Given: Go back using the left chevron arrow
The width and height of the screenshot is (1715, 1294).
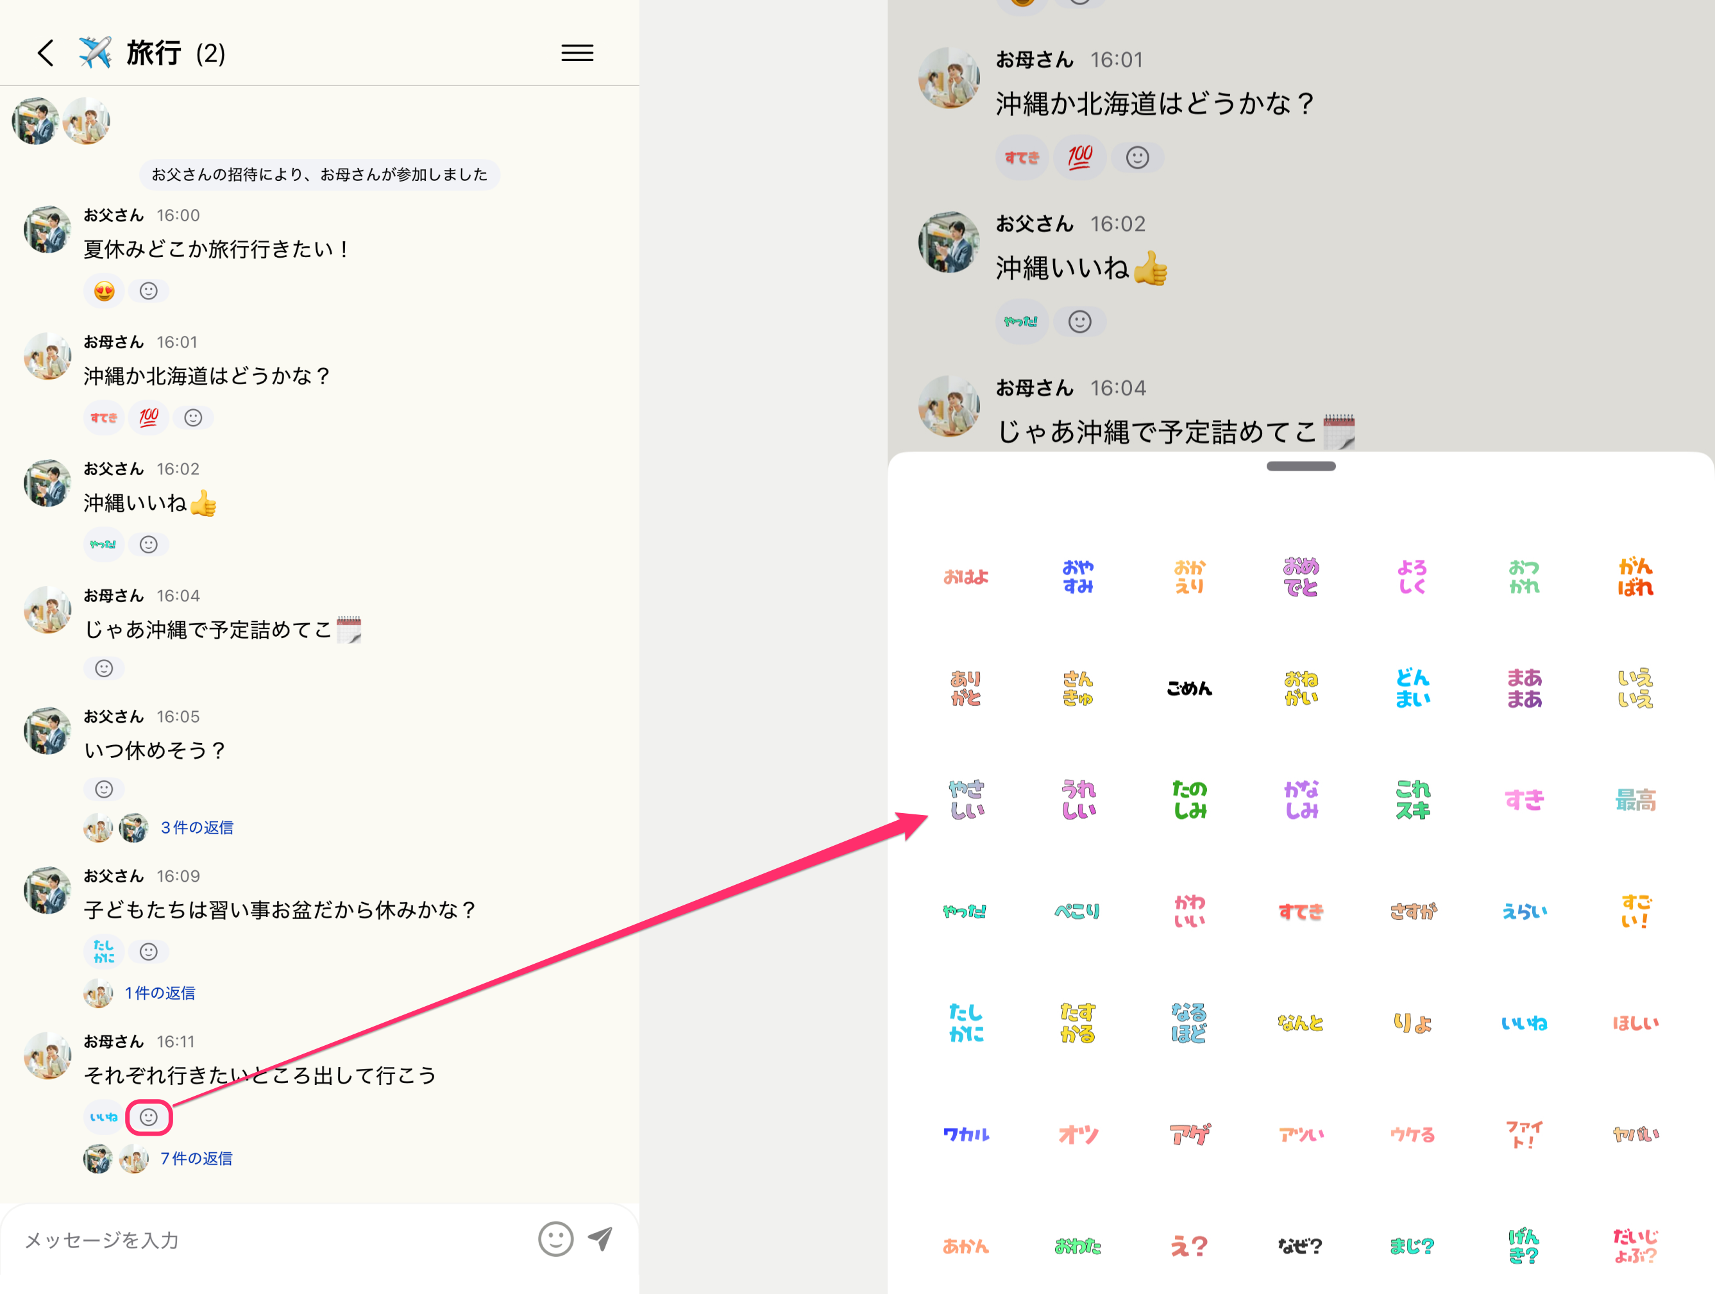Looking at the screenshot, I should click(x=46, y=53).
